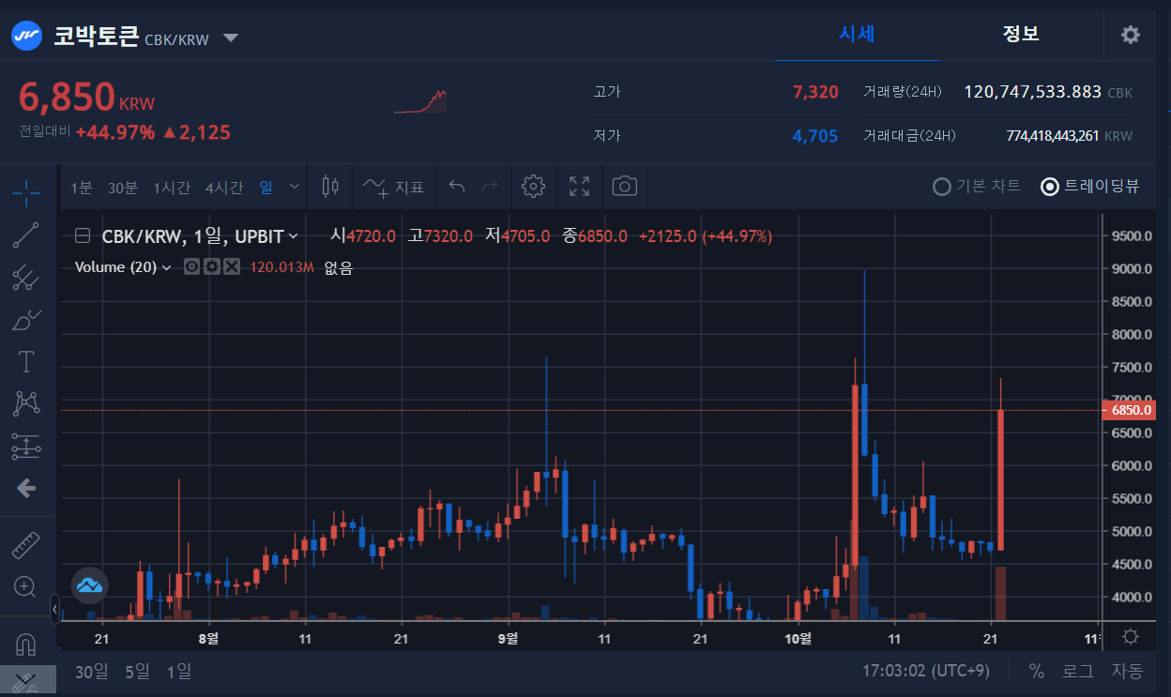Select the 4시간 interval

pos(224,188)
